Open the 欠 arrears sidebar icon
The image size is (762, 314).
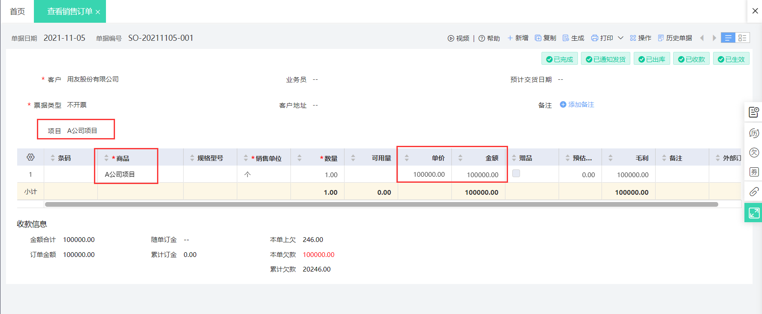(x=754, y=153)
